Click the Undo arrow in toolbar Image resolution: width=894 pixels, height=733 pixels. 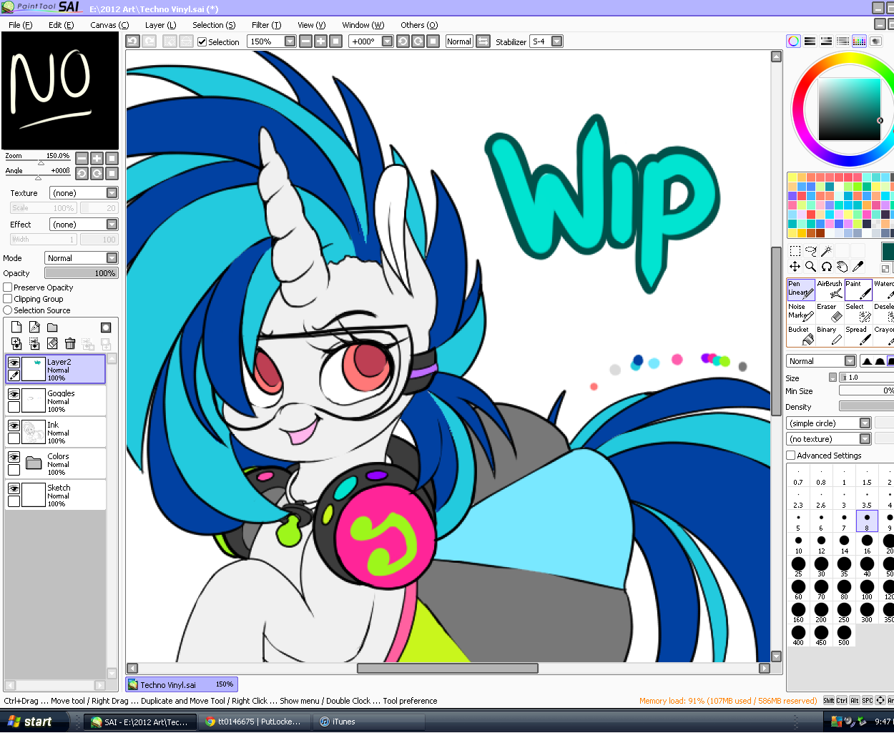coord(132,41)
